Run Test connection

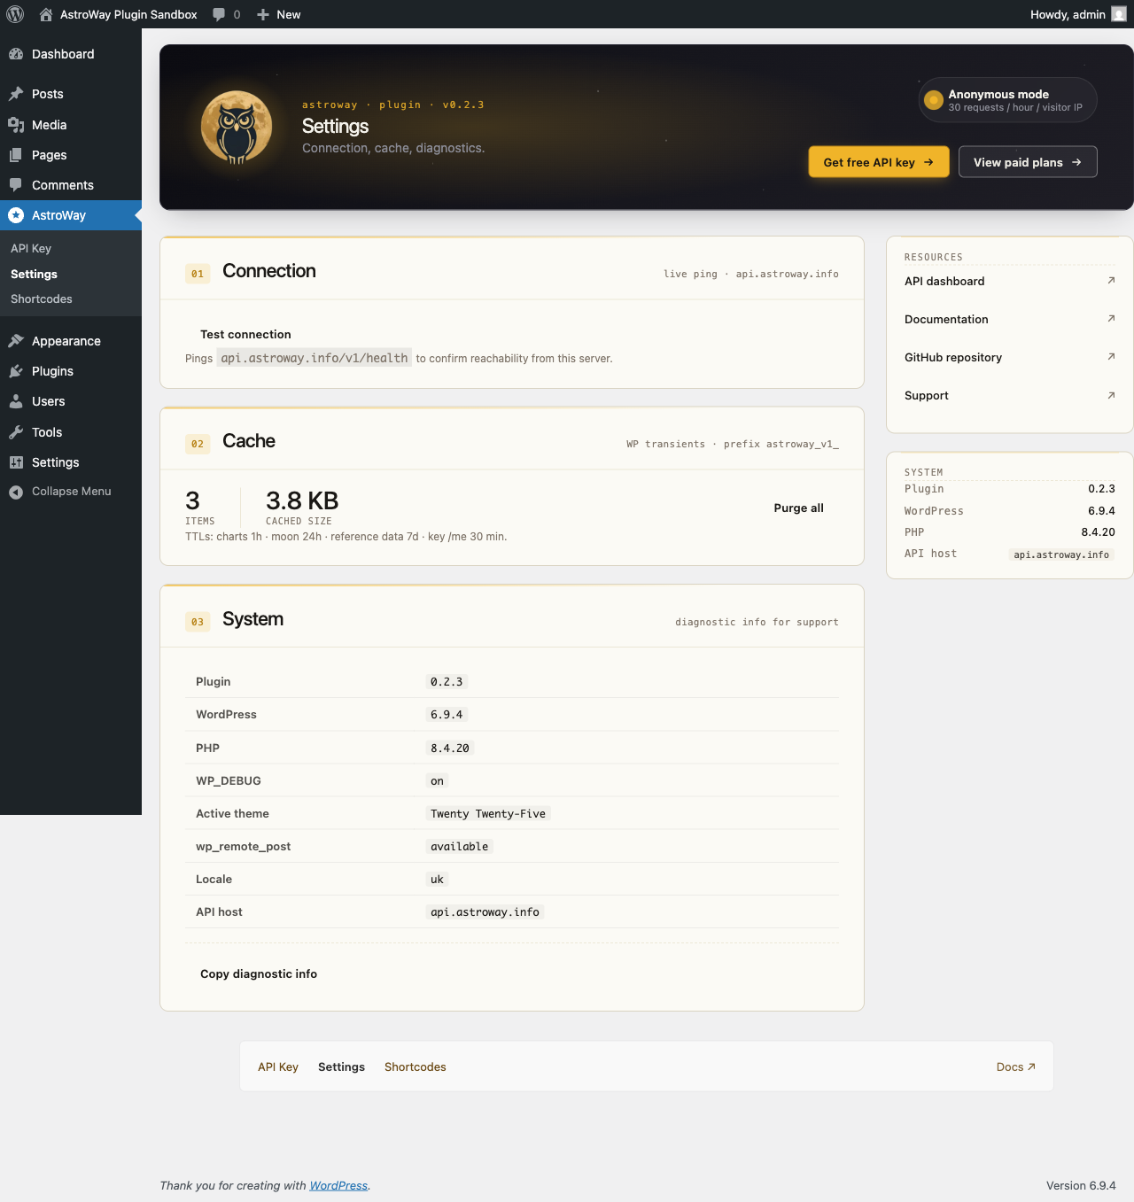tap(245, 335)
